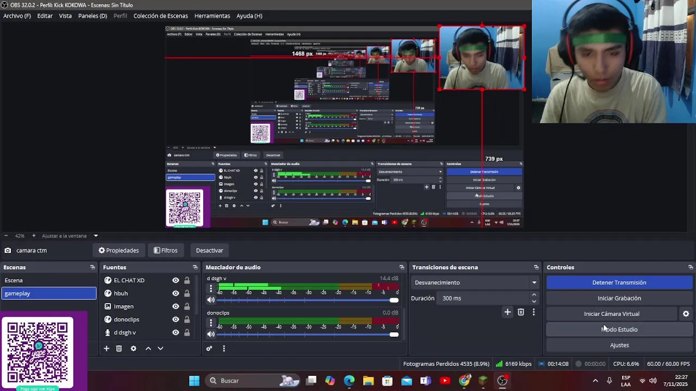Click Detener Transmisión

pos(619,282)
